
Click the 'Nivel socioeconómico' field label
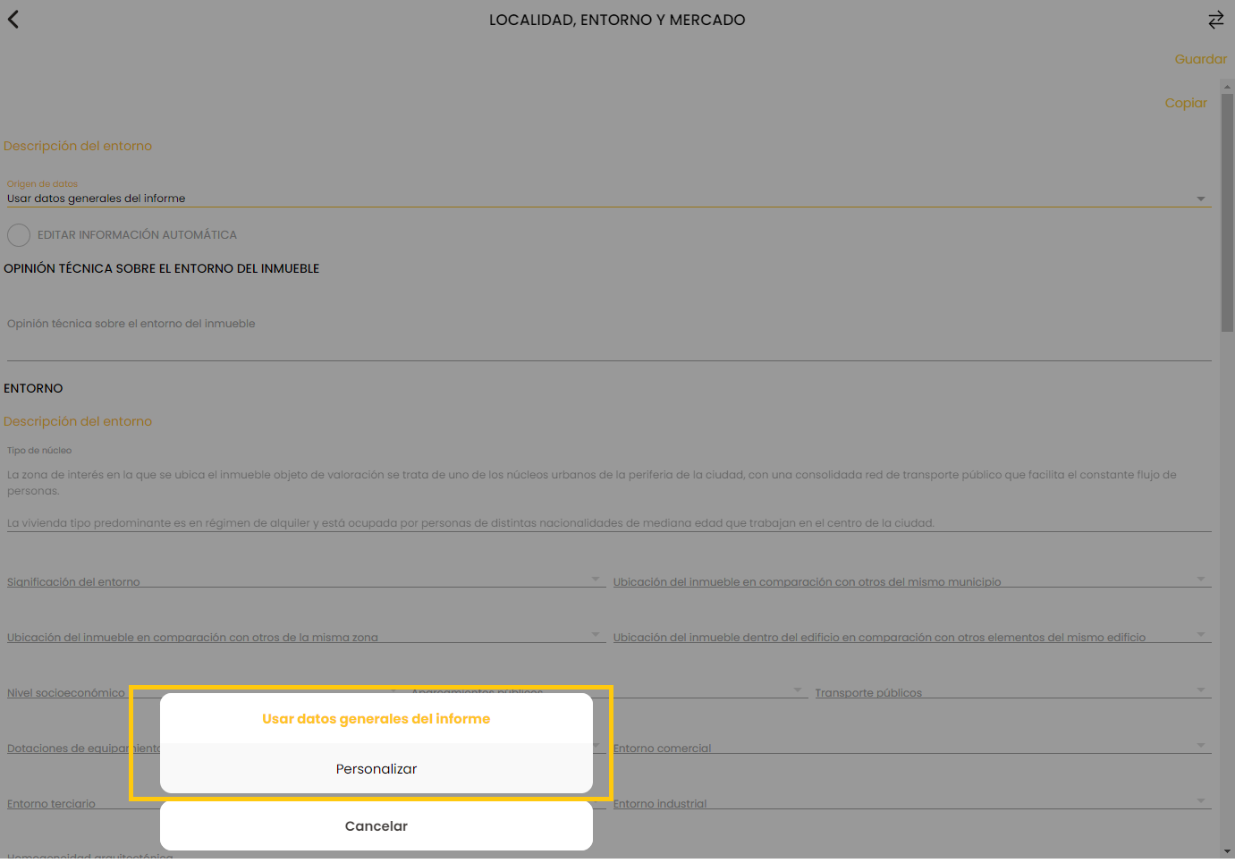point(66,693)
